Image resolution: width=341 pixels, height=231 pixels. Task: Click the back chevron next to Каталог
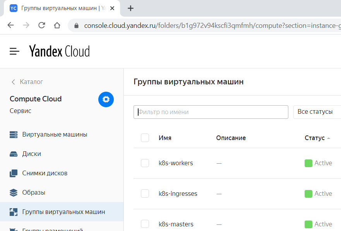(x=13, y=82)
